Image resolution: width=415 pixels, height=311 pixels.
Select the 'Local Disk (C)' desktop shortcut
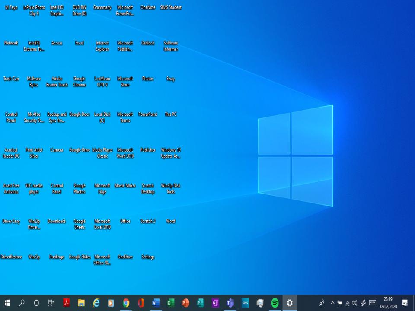click(x=102, y=117)
